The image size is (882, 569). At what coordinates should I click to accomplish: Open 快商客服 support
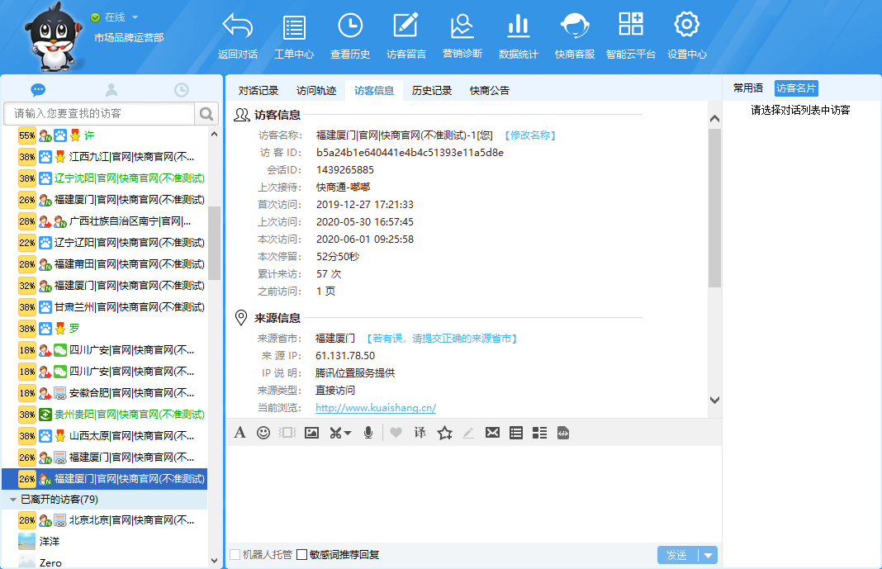[575, 36]
